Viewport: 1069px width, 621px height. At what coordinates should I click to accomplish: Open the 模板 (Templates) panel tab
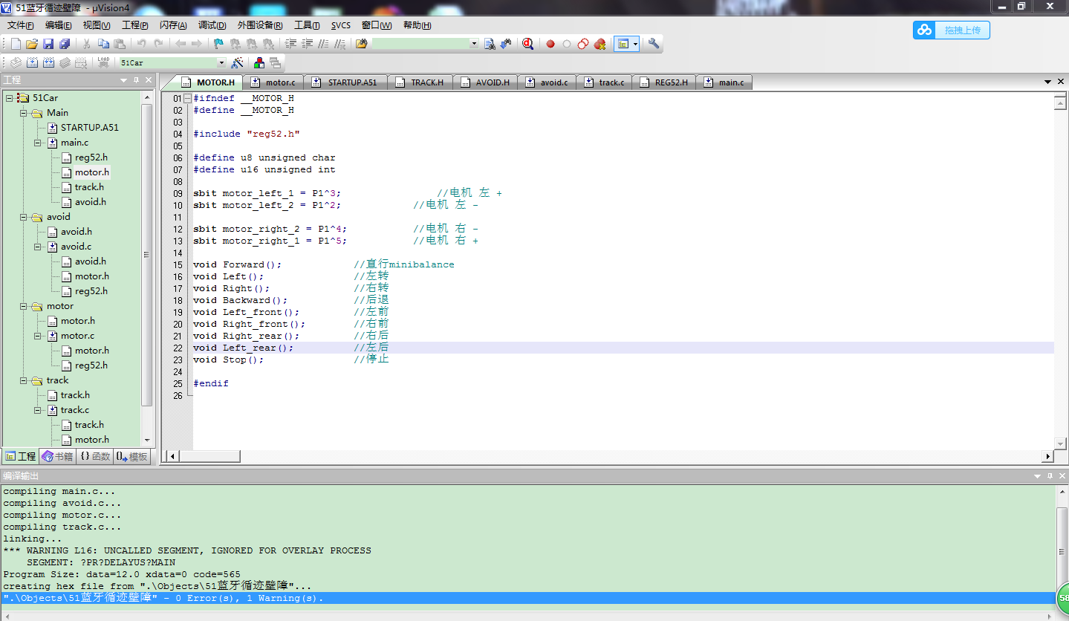click(x=131, y=457)
